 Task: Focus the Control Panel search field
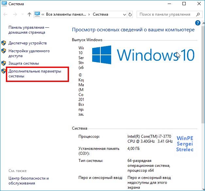tap(169, 14)
